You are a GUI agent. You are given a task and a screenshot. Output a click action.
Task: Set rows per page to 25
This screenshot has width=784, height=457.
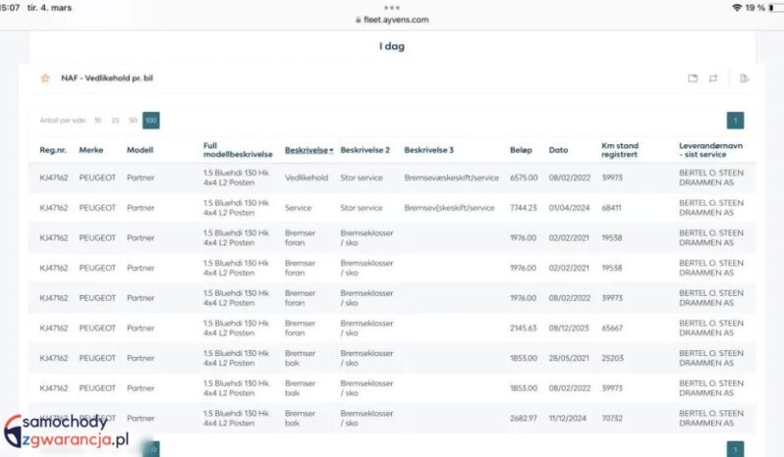tap(116, 121)
